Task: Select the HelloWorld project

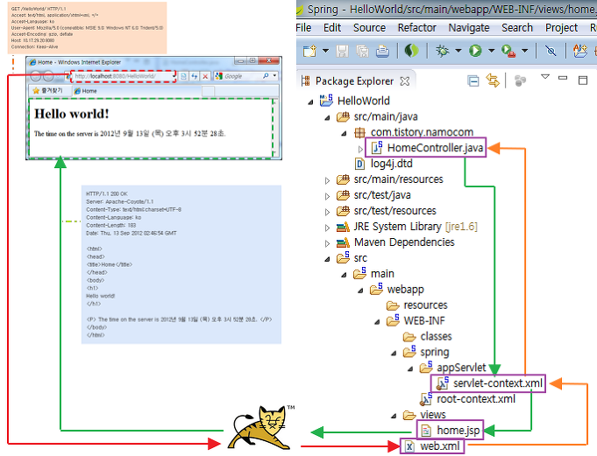Action: tap(364, 101)
